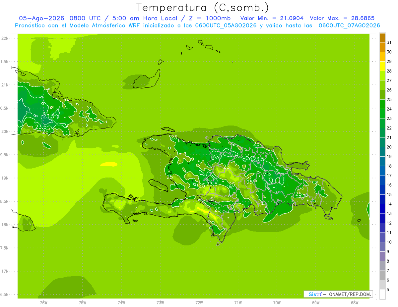Screen dimensions: 398x307
Task: Click the legend value 10
Action: click(389, 242)
